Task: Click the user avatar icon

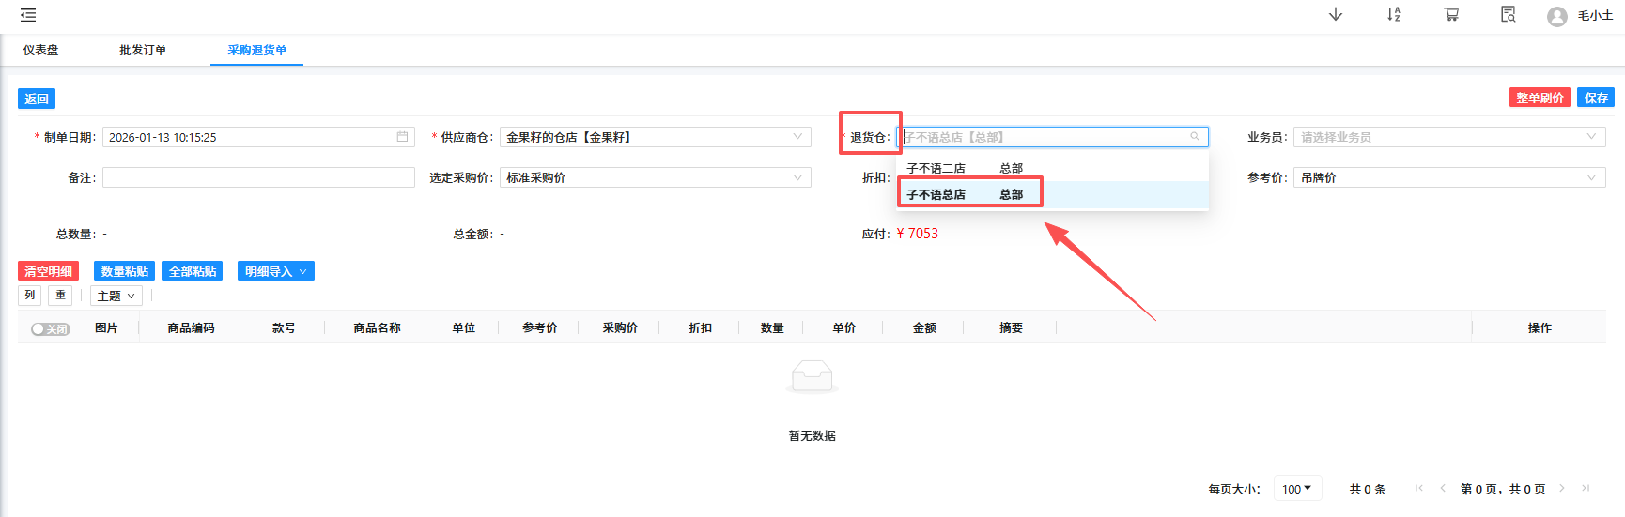Action: (1556, 17)
